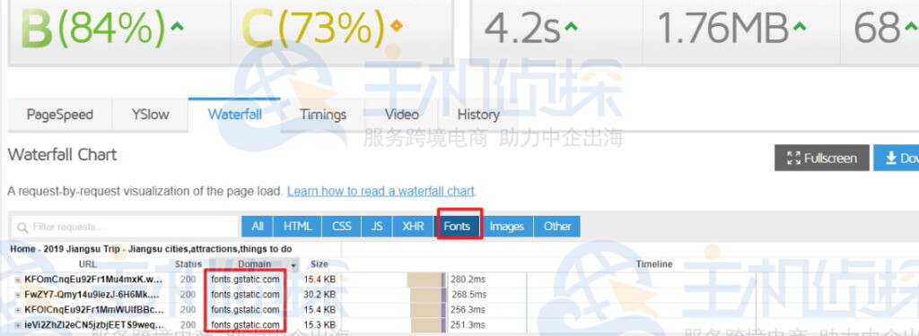Click the Fullscreen button
919x336 pixels.
(x=822, y=158)
